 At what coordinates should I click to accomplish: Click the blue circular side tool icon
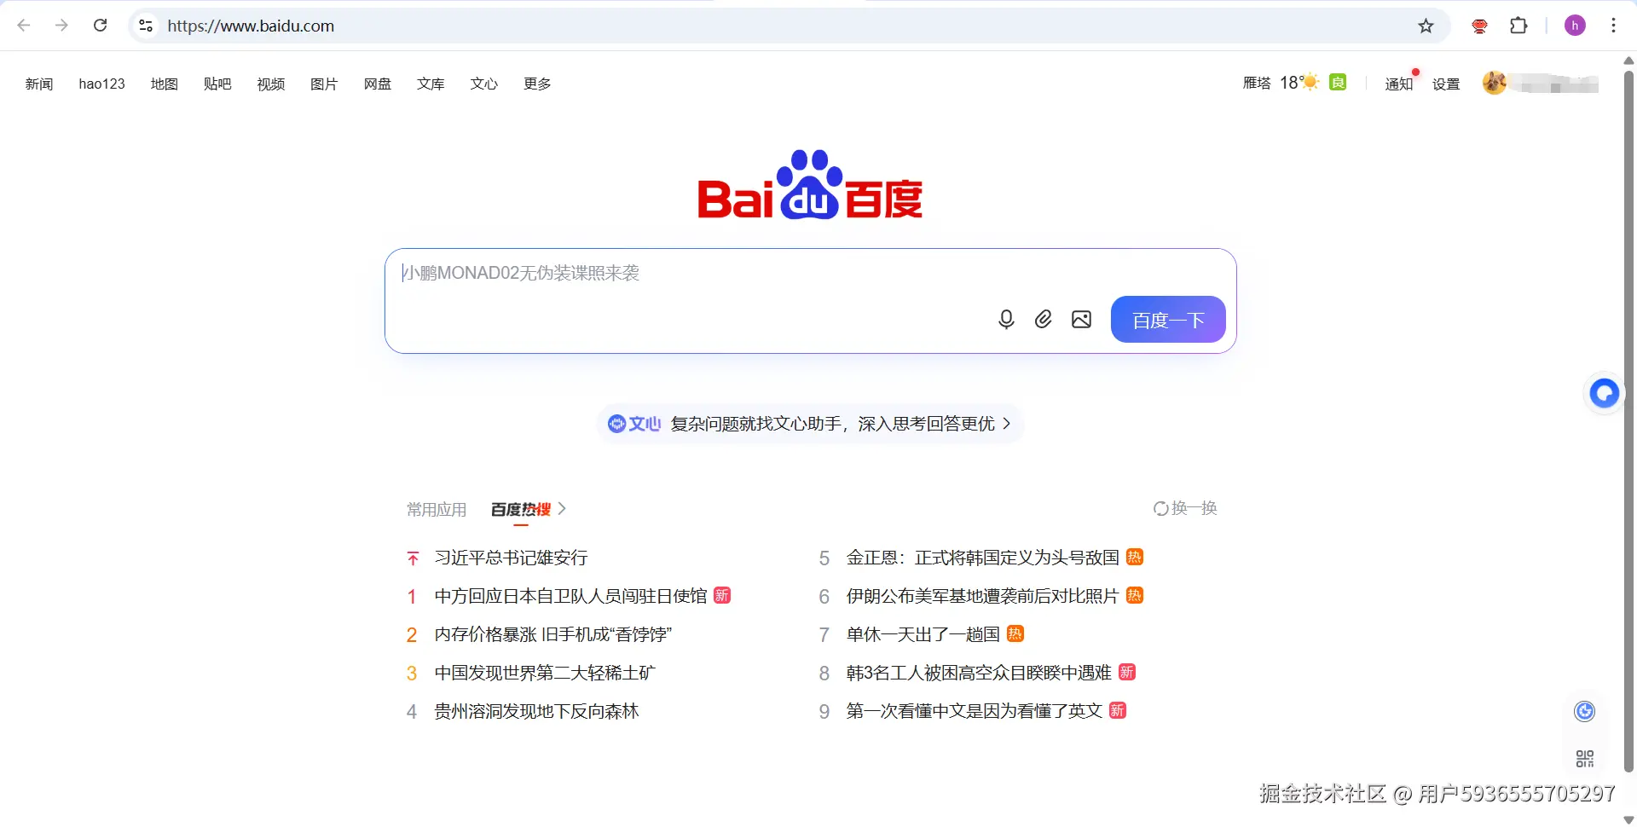(x=1584, y=711)
